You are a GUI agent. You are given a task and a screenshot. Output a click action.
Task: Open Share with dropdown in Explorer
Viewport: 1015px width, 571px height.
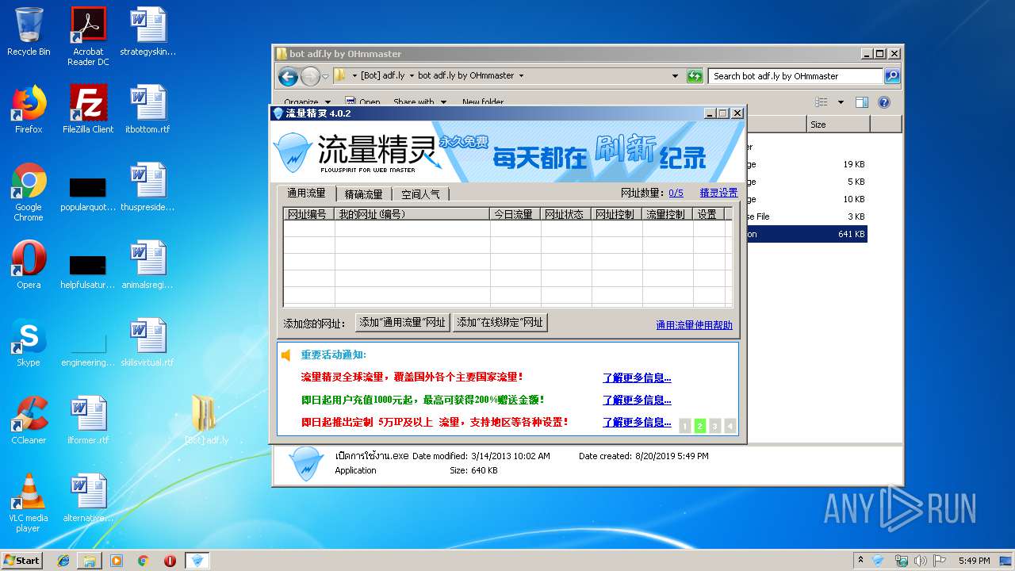[x=419, y=102]
